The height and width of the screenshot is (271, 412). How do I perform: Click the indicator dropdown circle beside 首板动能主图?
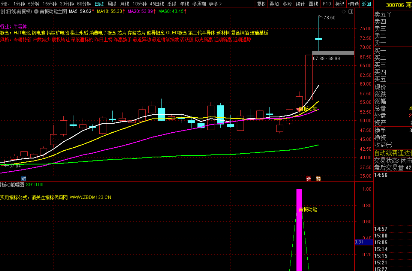click(36, 11)
